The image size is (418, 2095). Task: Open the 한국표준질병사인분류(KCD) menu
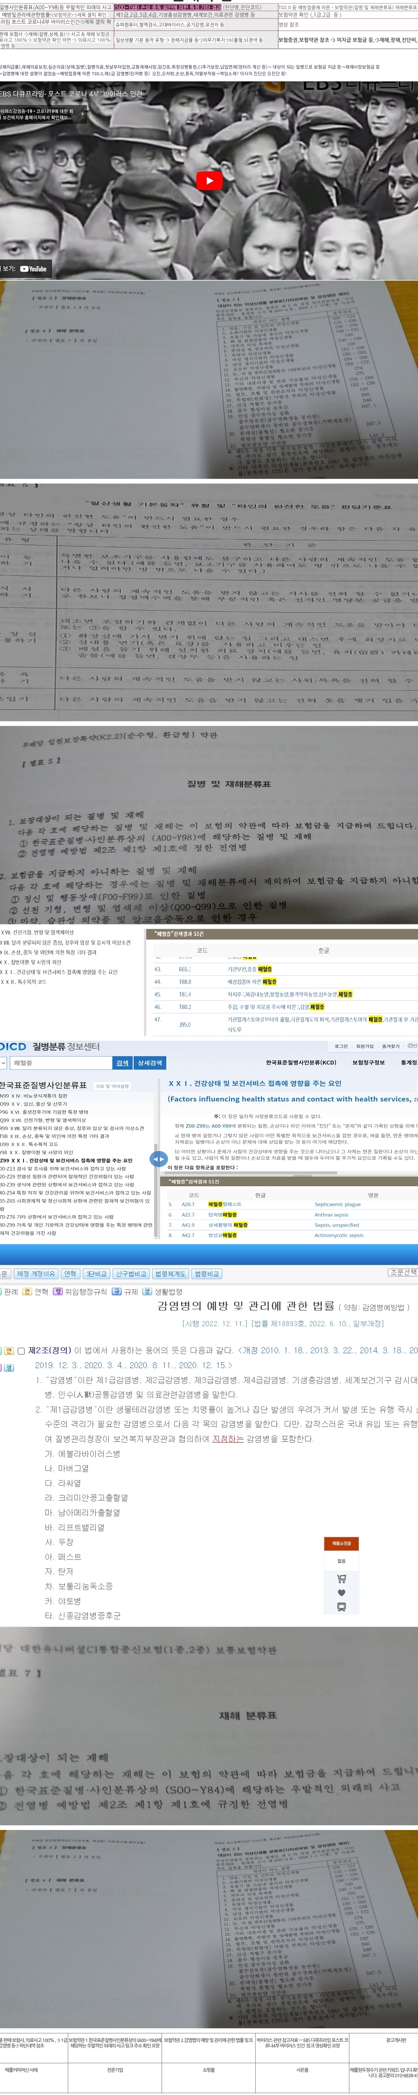pyautogui.click(x=301, y=1062)
